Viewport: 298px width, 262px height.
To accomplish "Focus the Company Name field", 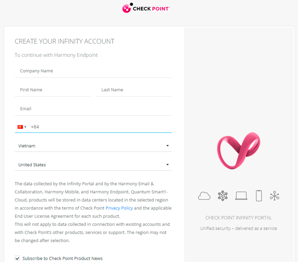I will point(93,71).
